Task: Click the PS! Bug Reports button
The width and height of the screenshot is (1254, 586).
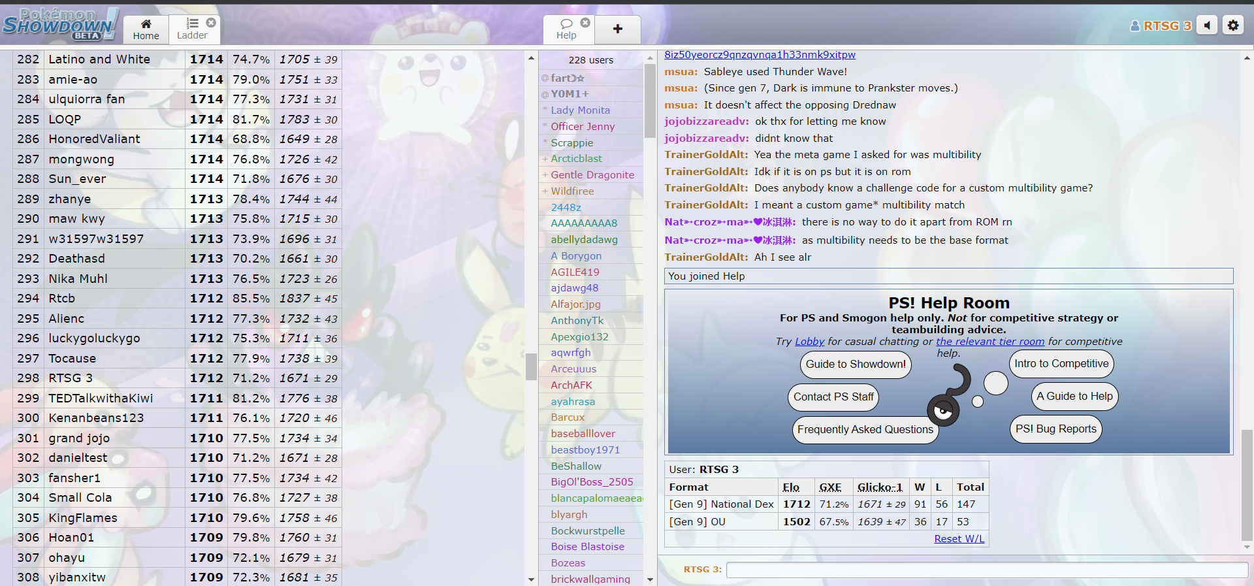Action: click(1056, 429)
